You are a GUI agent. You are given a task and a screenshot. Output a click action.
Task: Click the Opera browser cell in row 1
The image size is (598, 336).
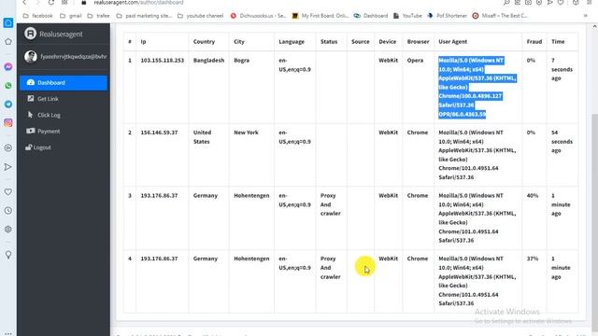point(415,60)
